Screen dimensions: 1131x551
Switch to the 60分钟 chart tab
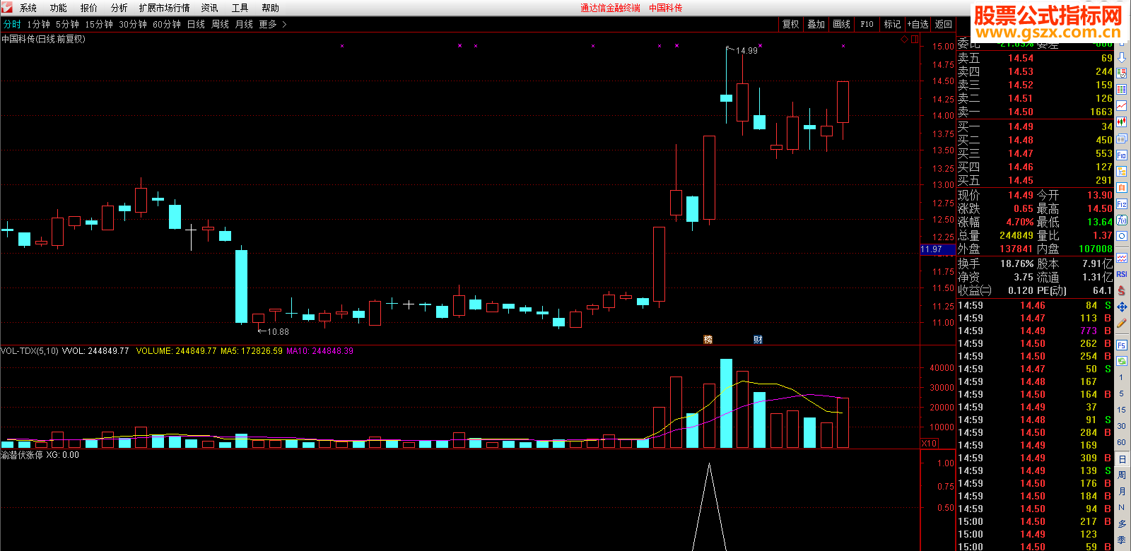tap(167, 24)
